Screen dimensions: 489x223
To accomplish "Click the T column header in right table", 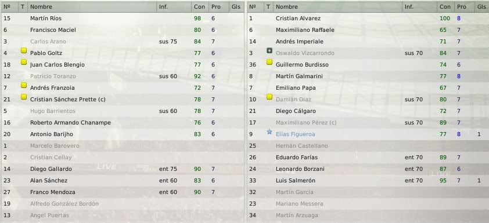I will click(x=268, y=6).
